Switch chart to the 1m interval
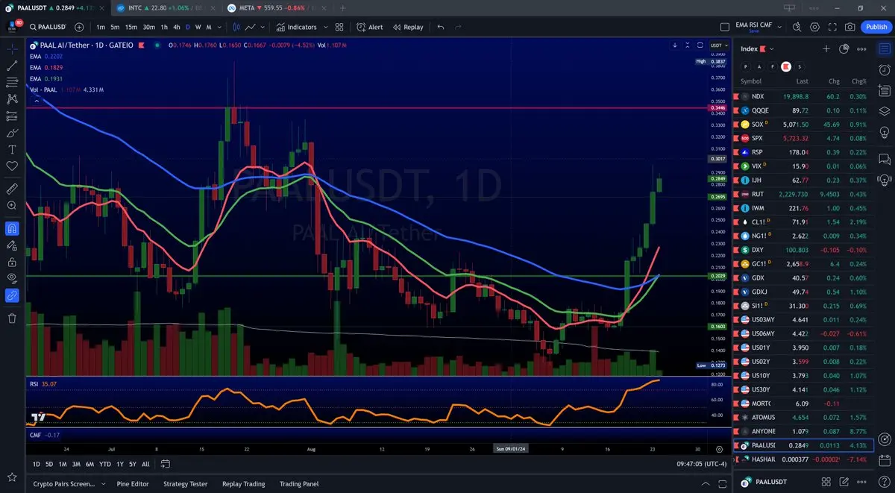This screenshot has width=895, height=493. click(x=101, y=27)
